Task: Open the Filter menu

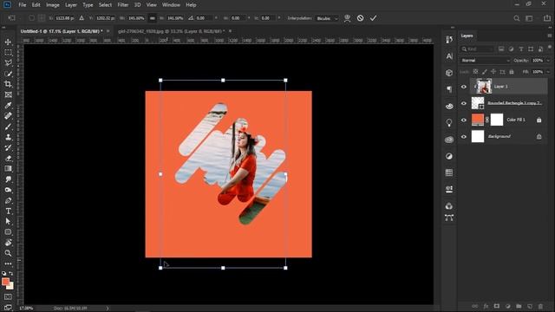Action: [x=123, y=5]
